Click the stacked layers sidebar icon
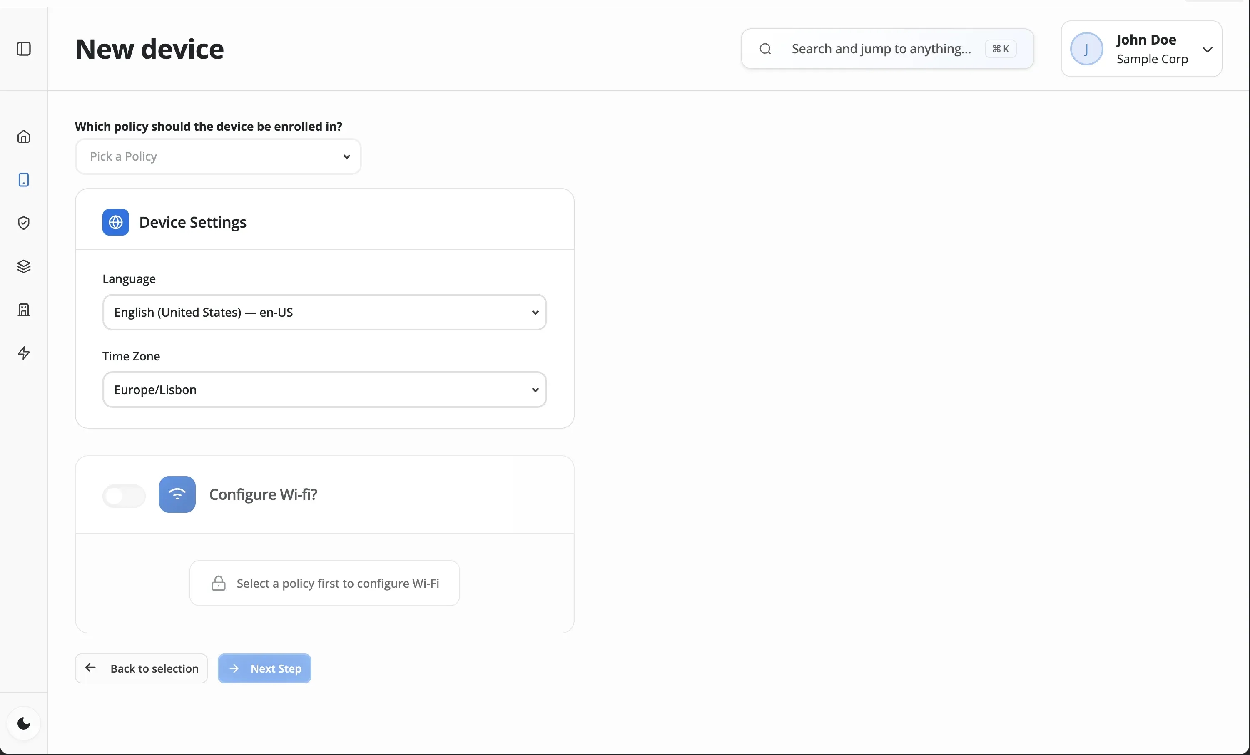This screenshot has height=755, width=1250. 24,266
